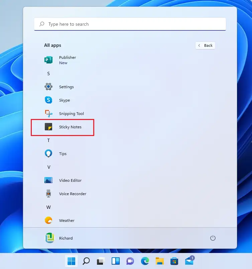Open Widgets from the taskbar

coord(116,261)
